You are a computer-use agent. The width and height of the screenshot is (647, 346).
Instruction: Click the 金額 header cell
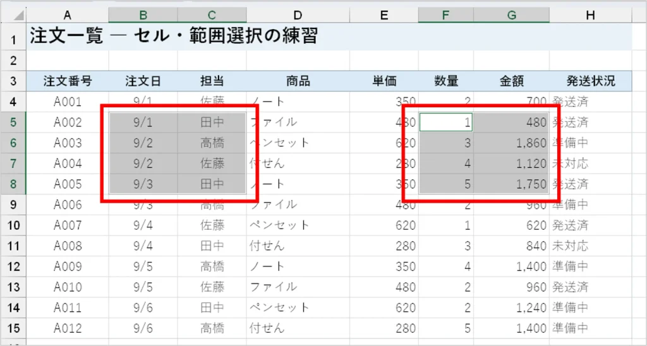(x=512, y=81)
